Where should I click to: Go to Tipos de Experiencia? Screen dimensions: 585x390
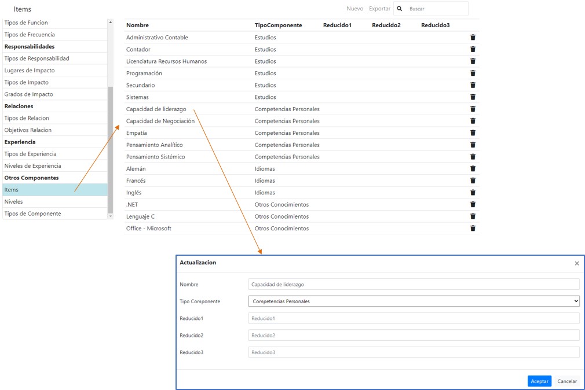30,154
